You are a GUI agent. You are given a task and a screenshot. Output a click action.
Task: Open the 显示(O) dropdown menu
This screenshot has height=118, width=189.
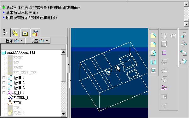pos(13,41)
